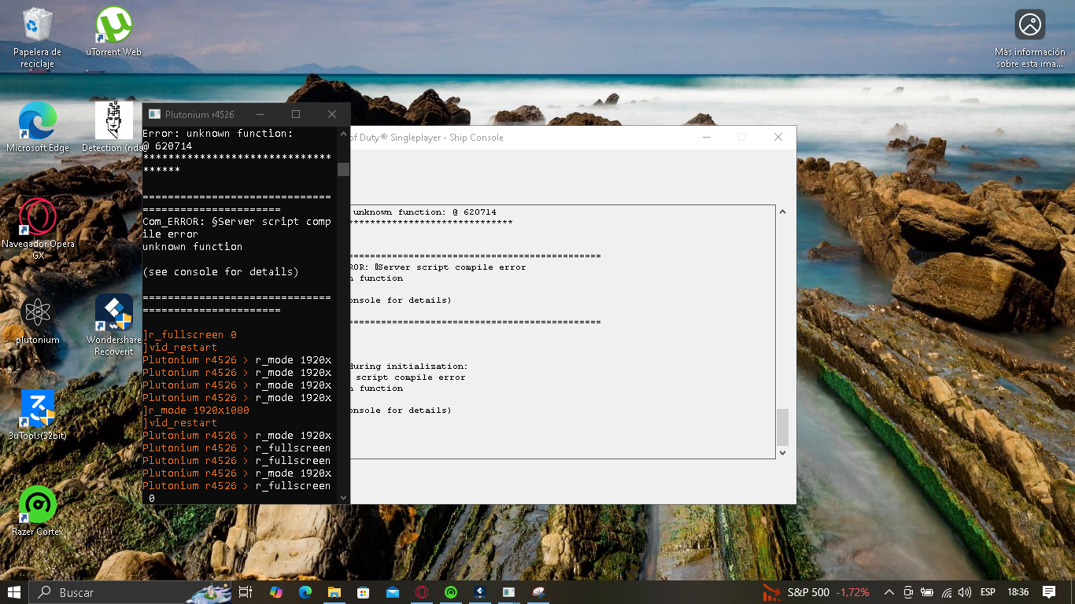The image size is (1075, 604).
Task: Open the notification center icon
Action: coord(1049,592)
